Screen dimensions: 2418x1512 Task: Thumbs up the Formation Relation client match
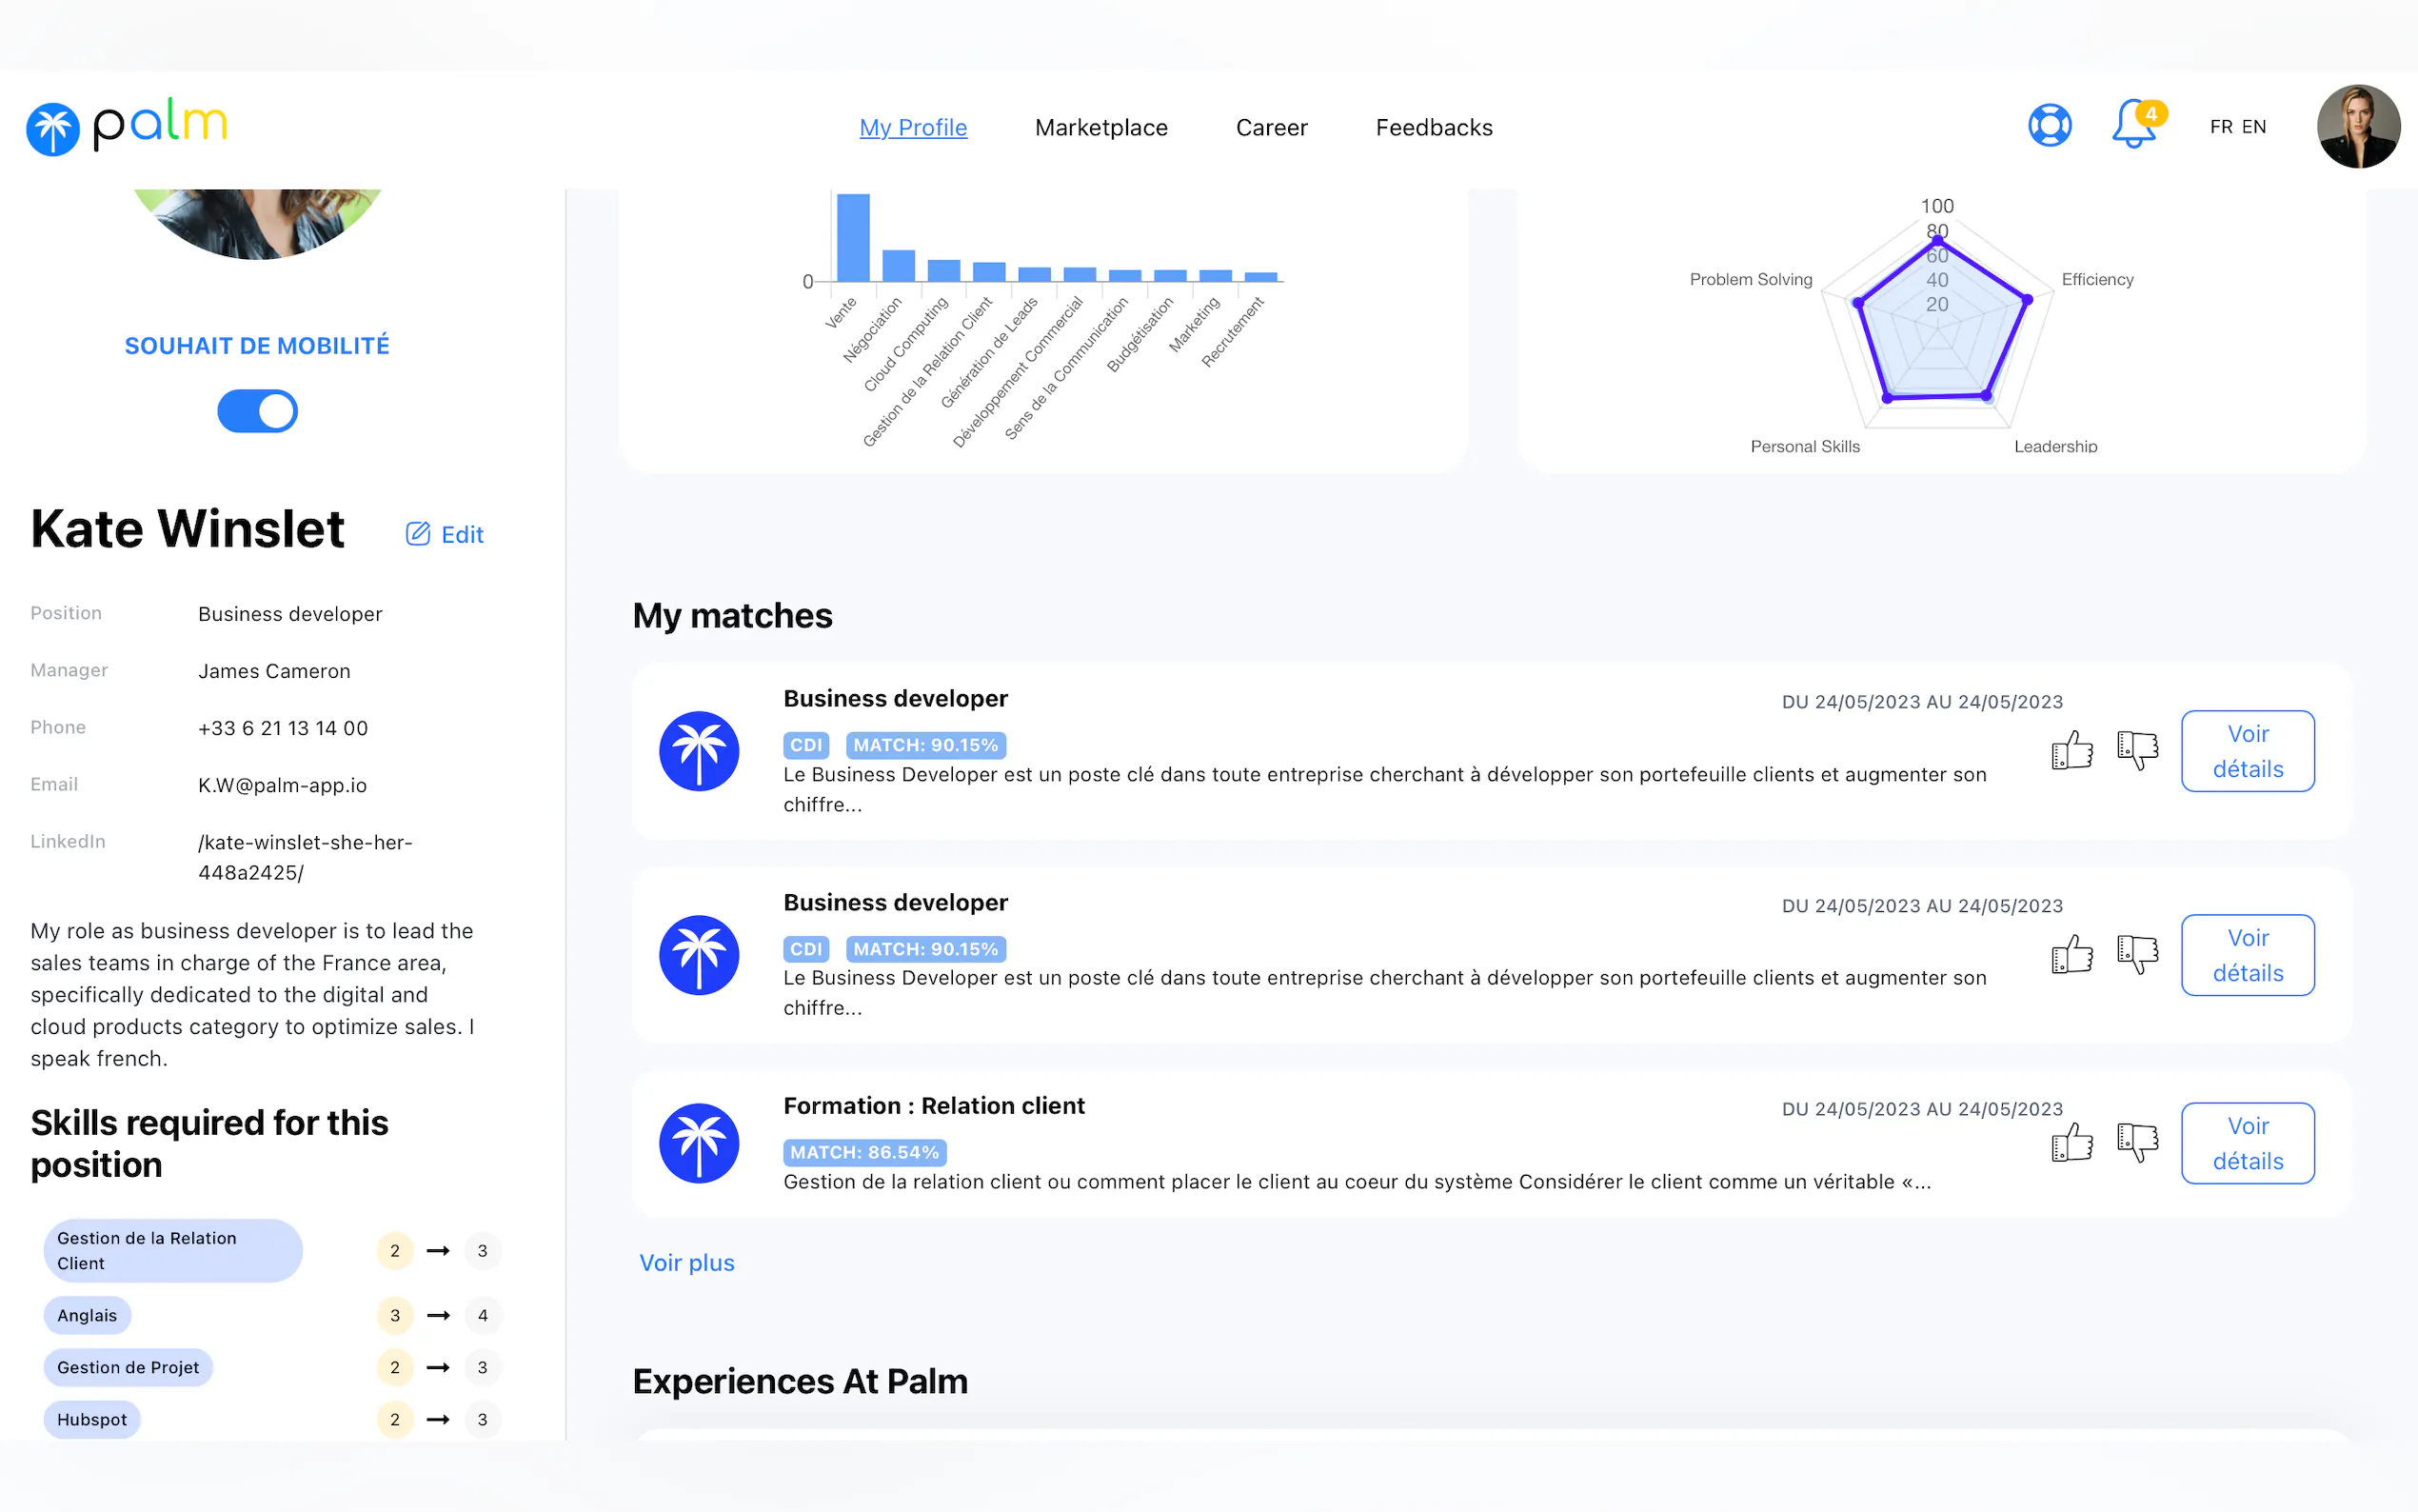pyautogui.click(x=2071, y=1142)
